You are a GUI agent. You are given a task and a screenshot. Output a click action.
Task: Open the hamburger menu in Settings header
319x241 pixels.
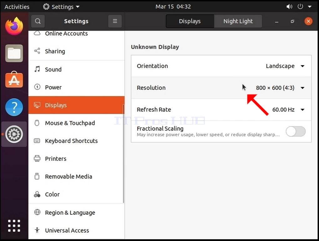(x=115, y=21)
